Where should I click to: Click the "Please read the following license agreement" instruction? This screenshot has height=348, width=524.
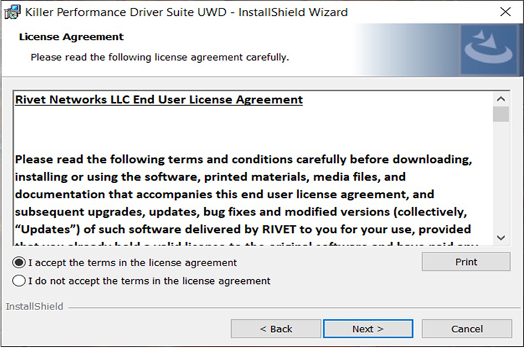160,57
